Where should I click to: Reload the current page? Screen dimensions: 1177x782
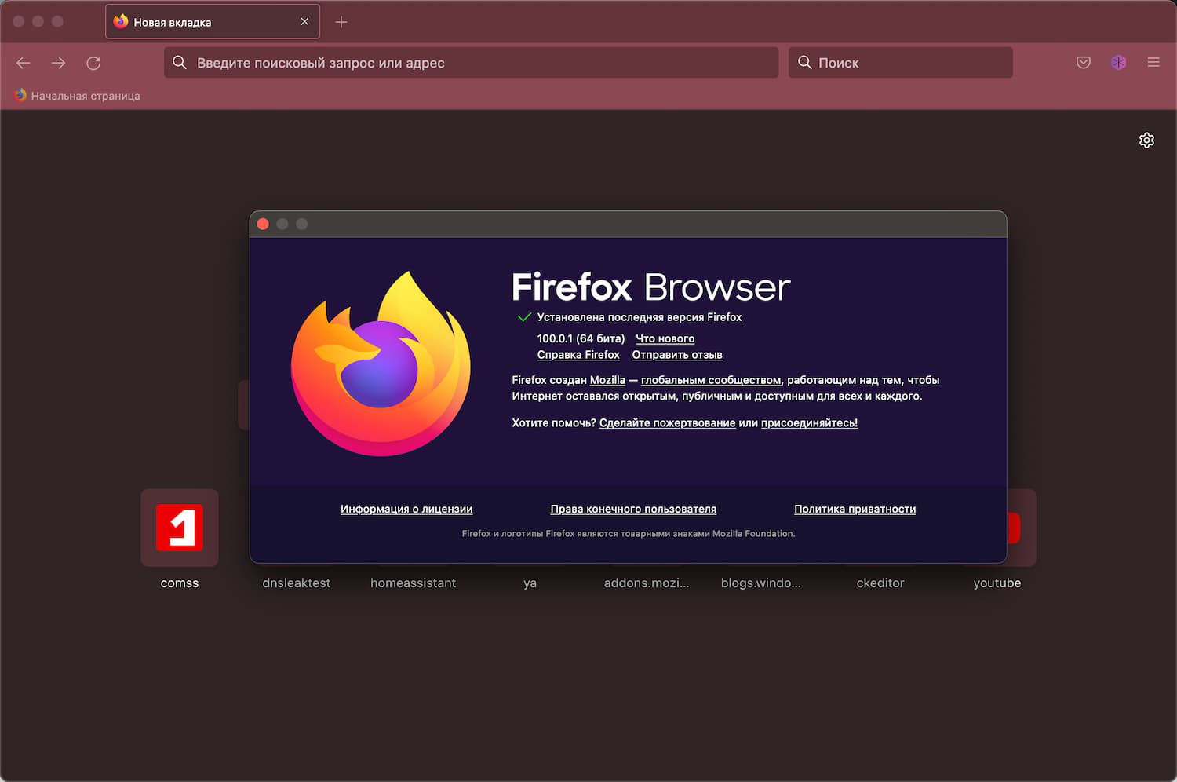click(x=93, y=63)
